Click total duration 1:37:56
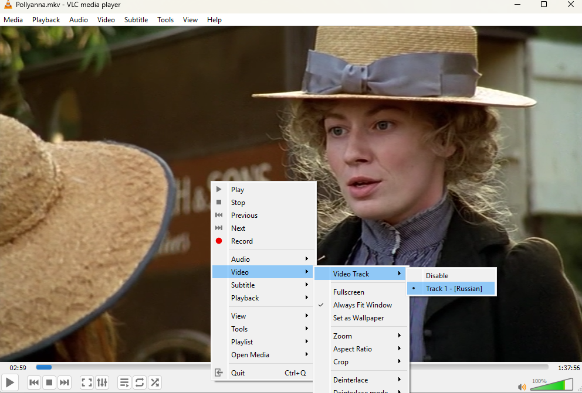 point(569,368)
